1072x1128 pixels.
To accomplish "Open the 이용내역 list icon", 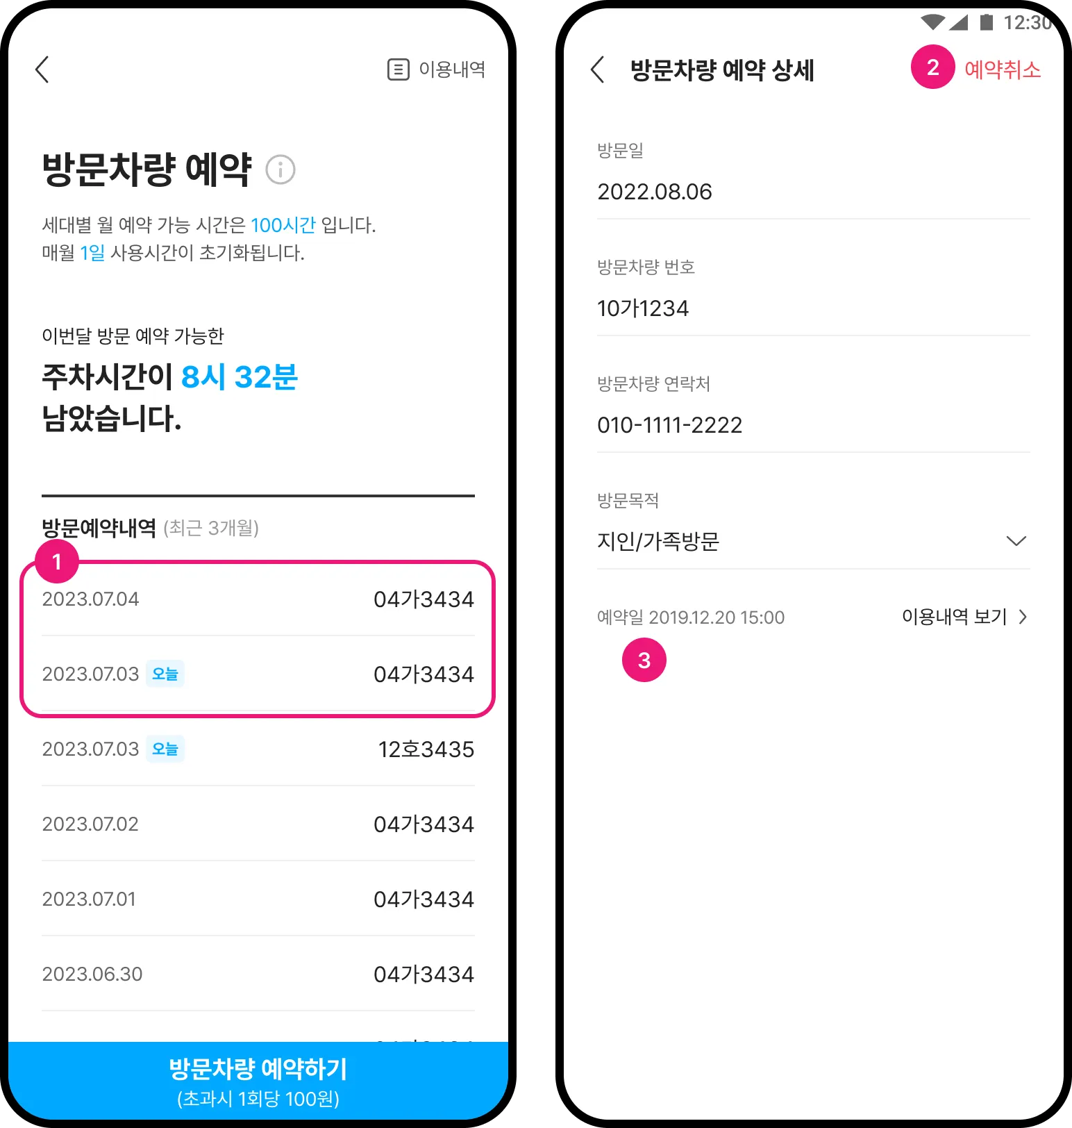I will (398, 69).
